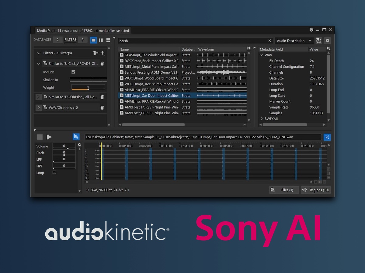The image size is (365, 273).
Task: Expand the BWFXML metadata section
Action: 262,119
